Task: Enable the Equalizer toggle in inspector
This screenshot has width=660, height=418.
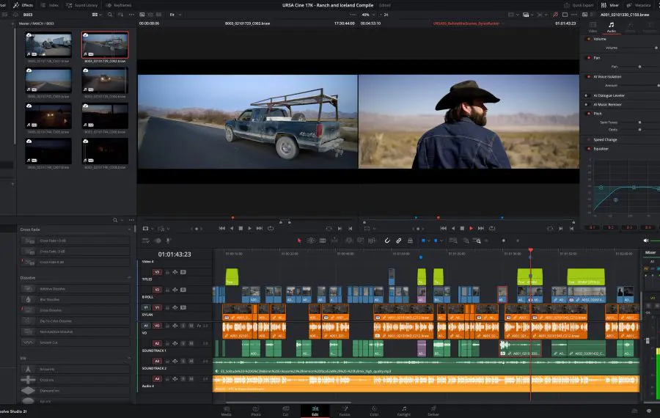Action: [x=588, y=149]
